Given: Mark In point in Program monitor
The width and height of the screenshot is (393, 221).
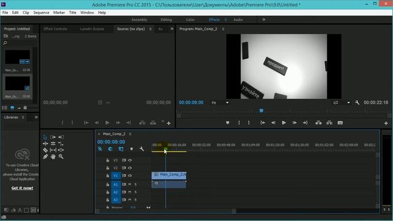Looking at the screenshot, I should pyautogui.click(x=239, y=123).
